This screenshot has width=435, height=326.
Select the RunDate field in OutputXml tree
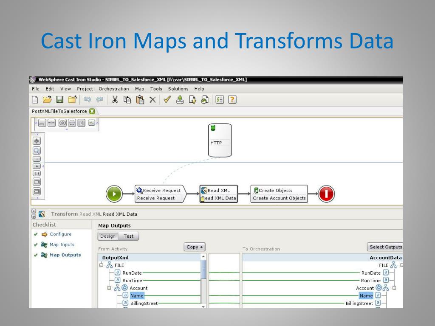tap(132, 273)
